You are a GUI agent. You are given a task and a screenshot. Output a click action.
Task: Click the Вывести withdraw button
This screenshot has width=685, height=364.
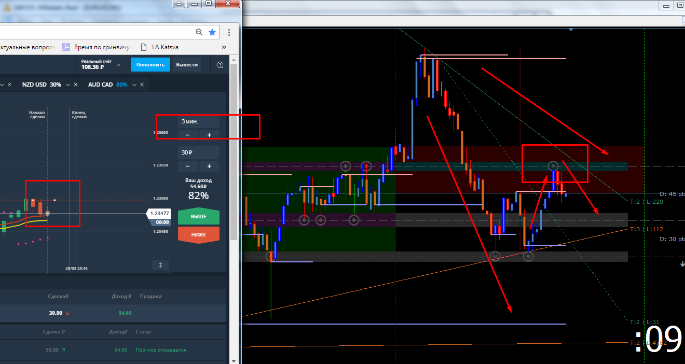pyautogui.click(x=187, y=65)
